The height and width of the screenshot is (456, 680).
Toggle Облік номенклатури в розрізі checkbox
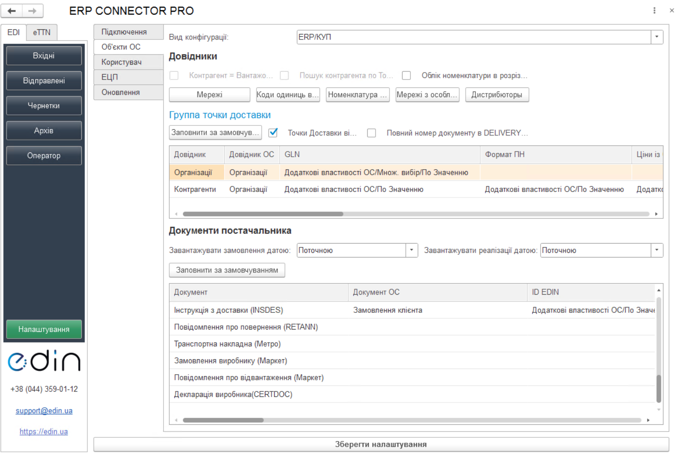point(406,75)
